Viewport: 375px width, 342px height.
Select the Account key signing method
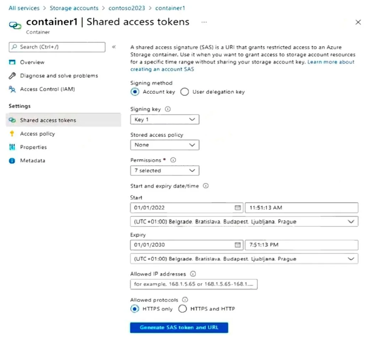click(135, 92)
